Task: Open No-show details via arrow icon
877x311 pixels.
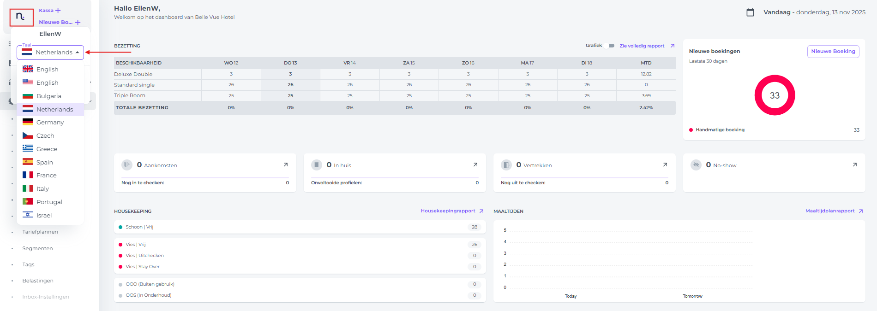Action: point(854,164)
